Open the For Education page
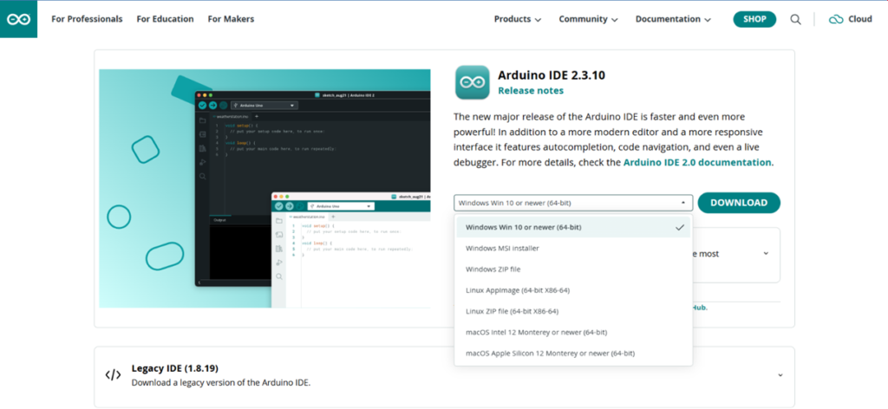The height and width of the screenshot is (409, 888). click(x=165, y=19)
